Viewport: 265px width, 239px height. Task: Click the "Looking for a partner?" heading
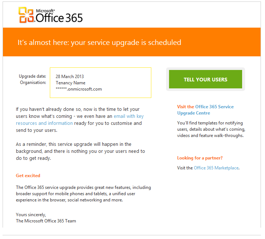point(200,158)
